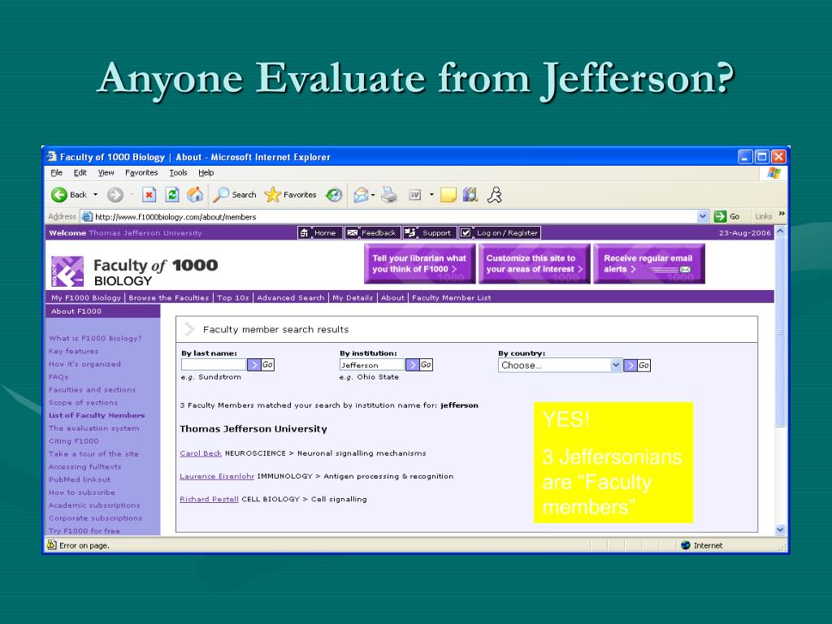Click Go for country search
832x624 pixels.
637,365
